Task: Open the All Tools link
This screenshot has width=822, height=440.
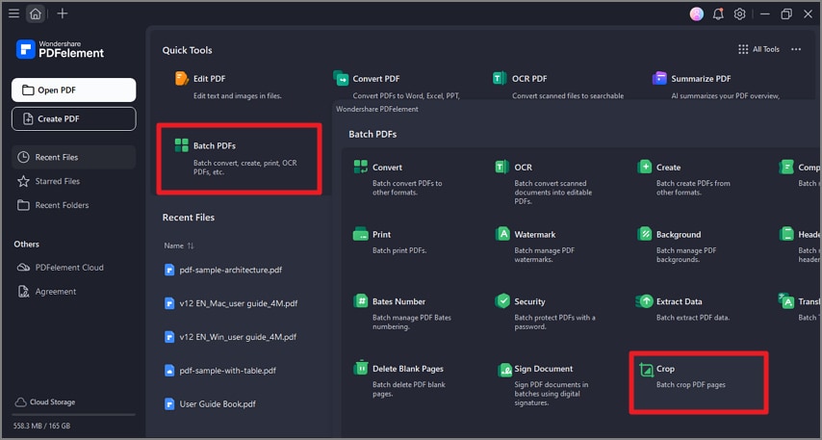Action: (x=758, y=49)
